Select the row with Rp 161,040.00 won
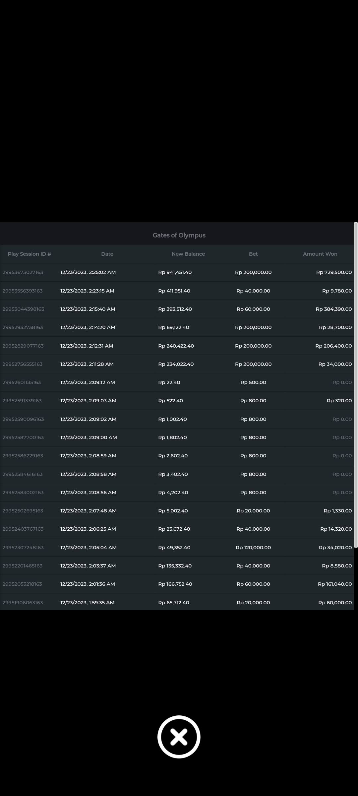358x796 pixels. point(334,584)
